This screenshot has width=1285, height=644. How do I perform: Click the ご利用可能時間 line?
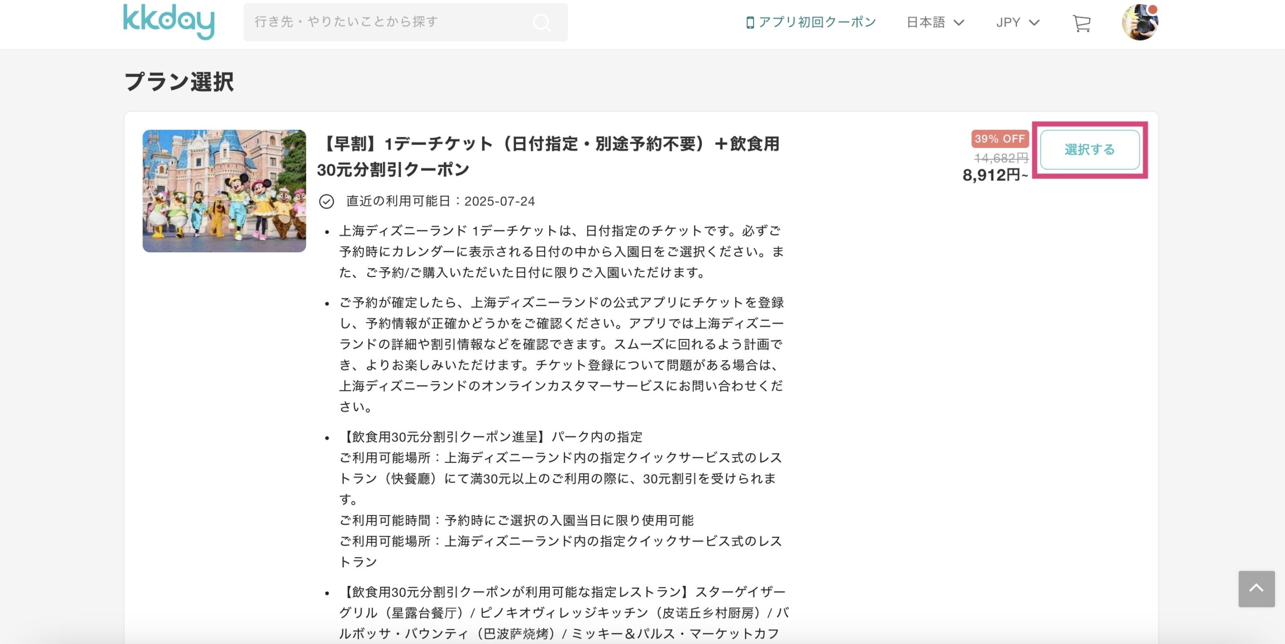coord(517,521)
